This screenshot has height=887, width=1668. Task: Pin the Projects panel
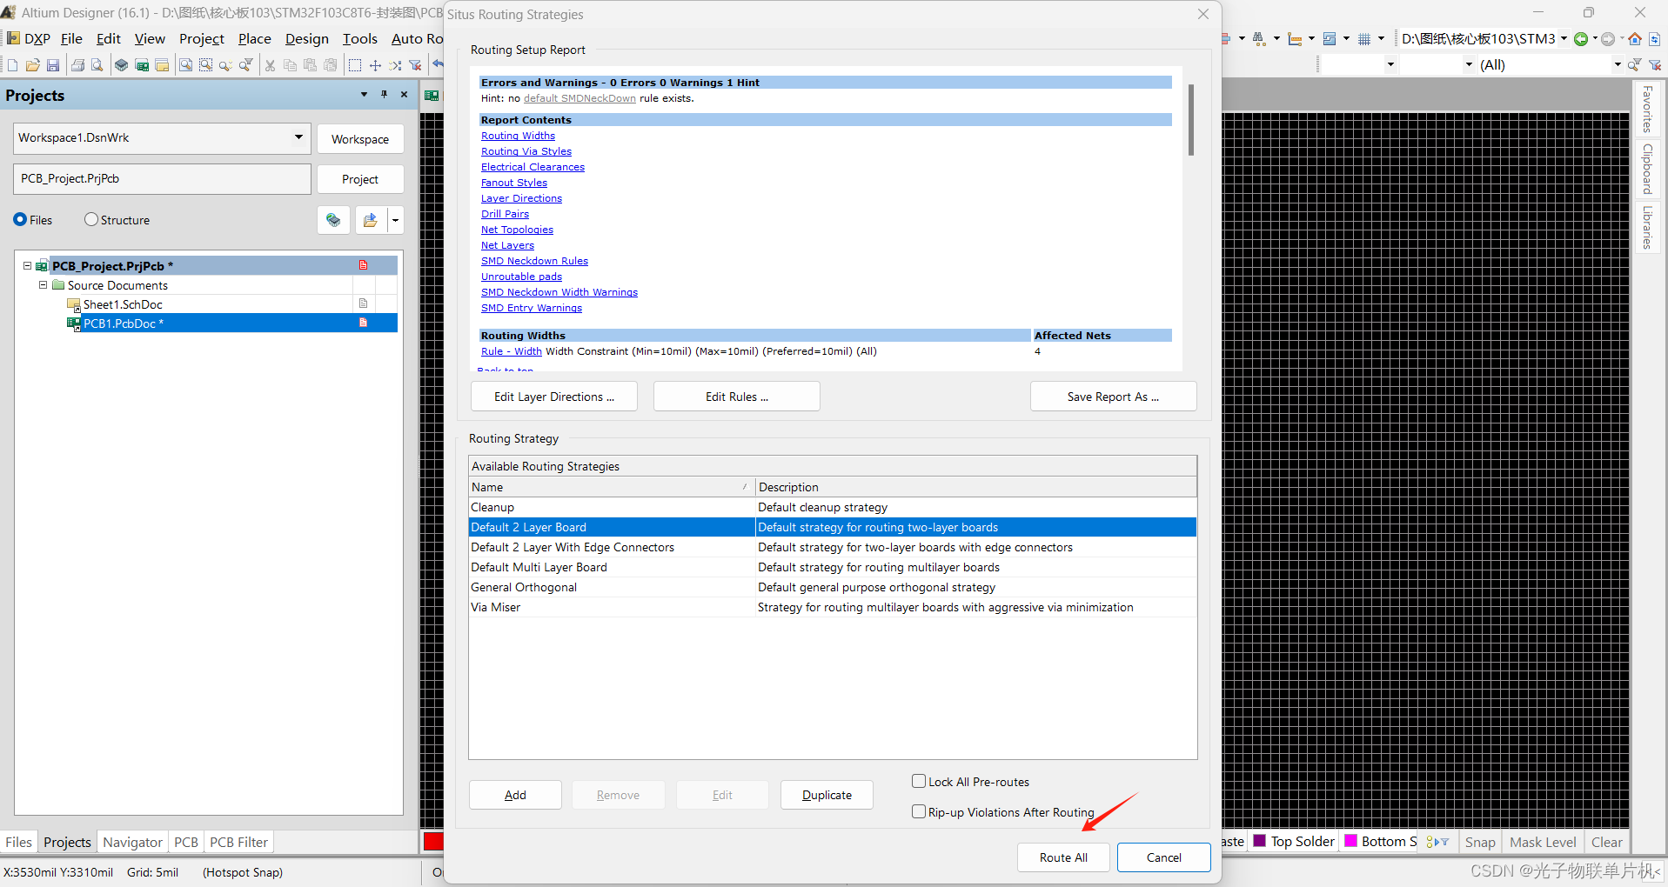[x=384, y=95]
